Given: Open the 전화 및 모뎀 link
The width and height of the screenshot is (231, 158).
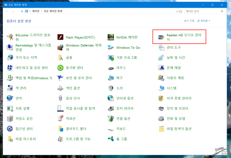Looking at the screenshot, I should 176,119.
